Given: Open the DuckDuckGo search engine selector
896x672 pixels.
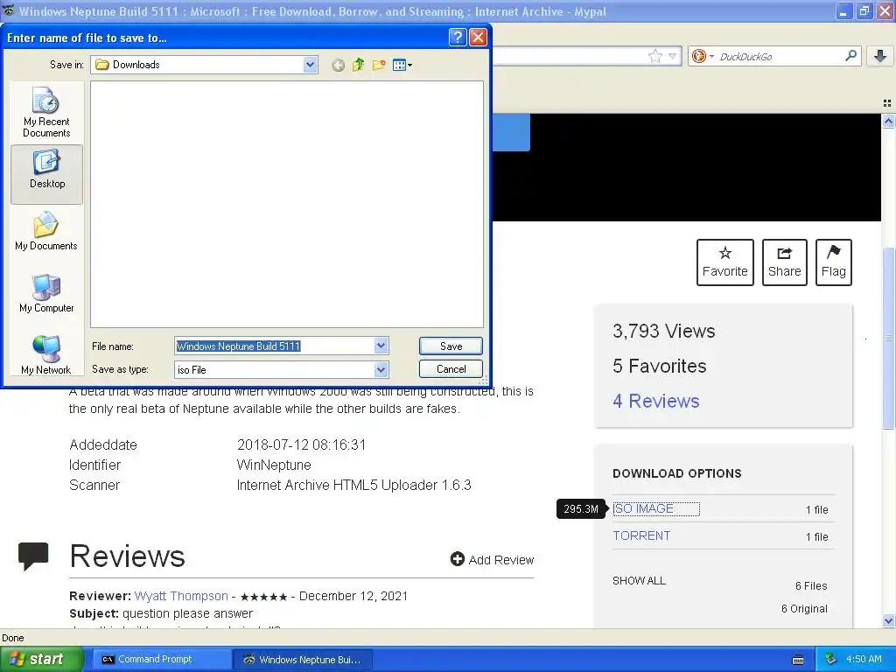Looking at the screenshot, I should (x=703, y=56).
